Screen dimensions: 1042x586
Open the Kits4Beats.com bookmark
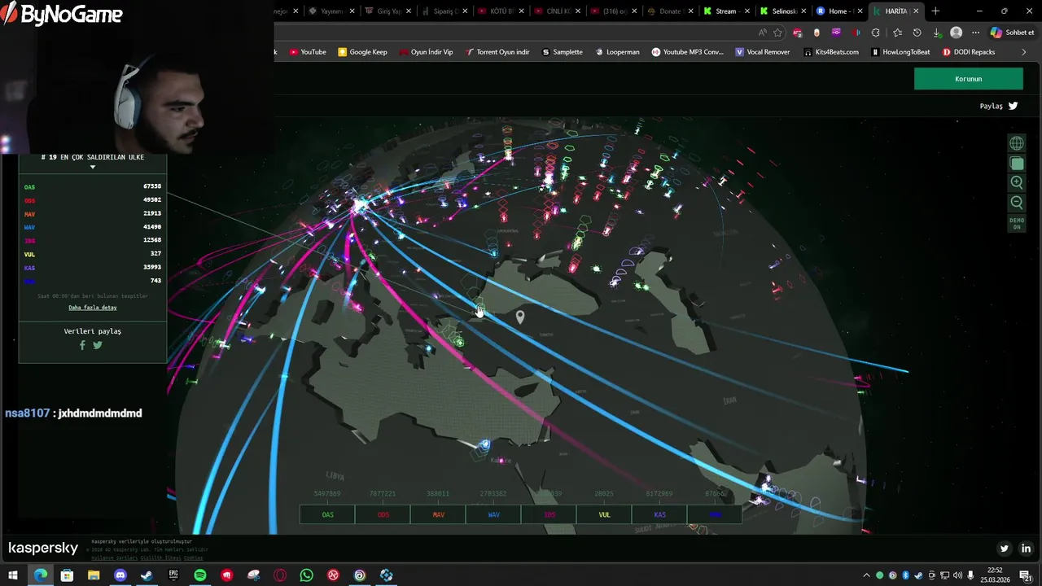[x=830, y=52]
